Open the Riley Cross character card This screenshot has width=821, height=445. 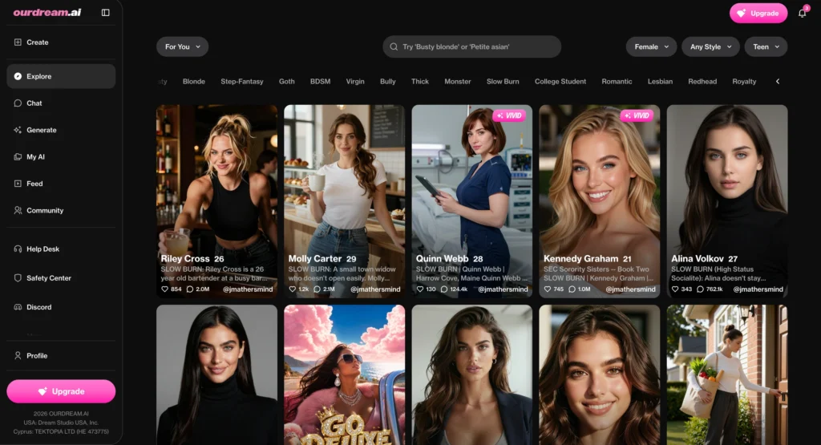coord(216,201)
